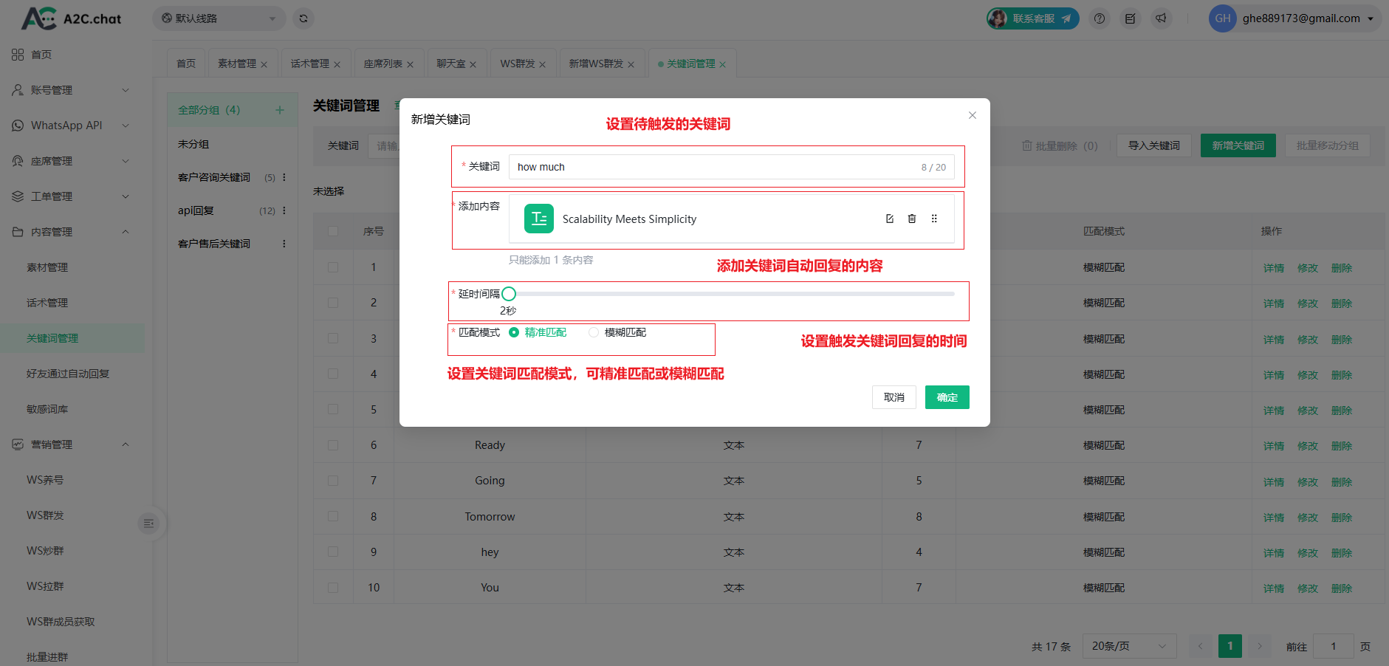The height and width of the screenshot is (666, 1389).
Task: Select the 模糊匹配 radio option
Action: tap(594, 332)
